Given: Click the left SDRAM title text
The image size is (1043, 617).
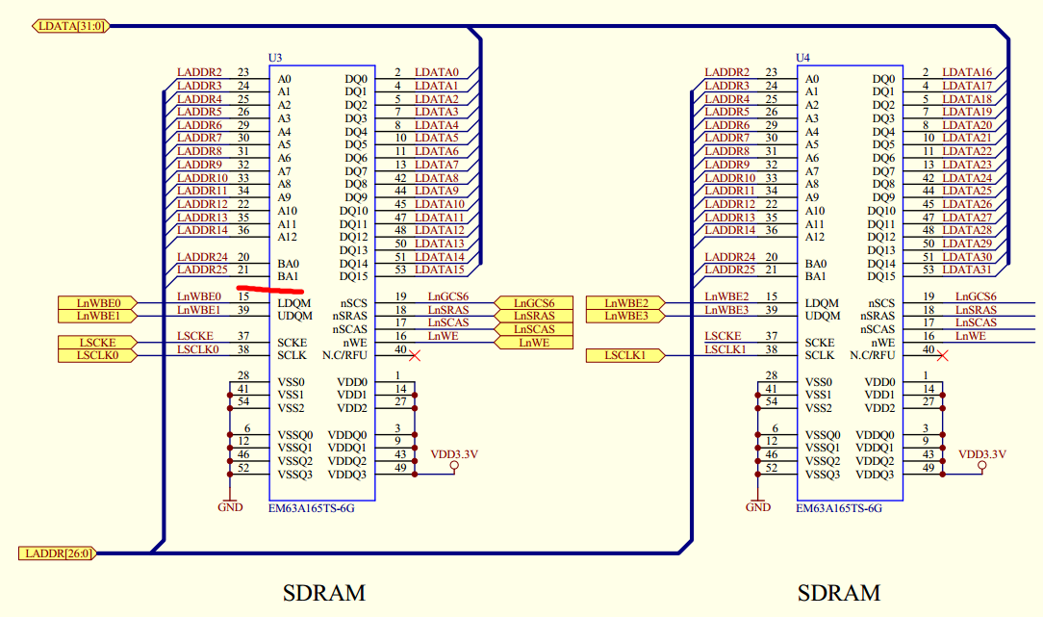Looking at the screenshot, I should 326,593.
